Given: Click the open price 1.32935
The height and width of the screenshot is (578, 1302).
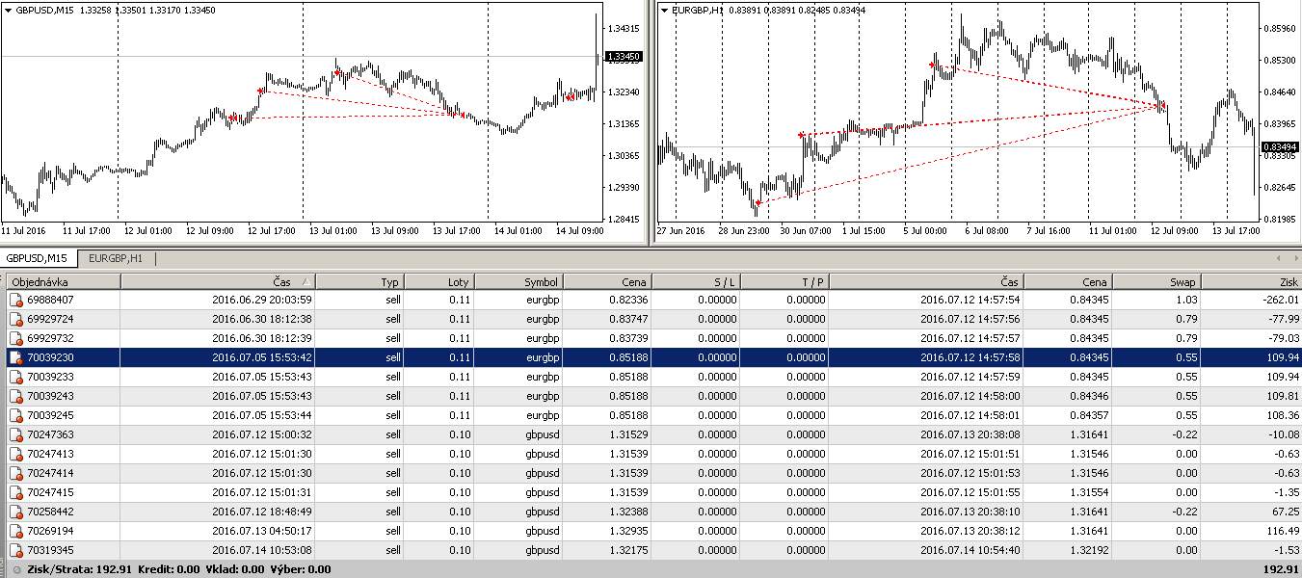Looking at the screenshot, I should point(629,531).
